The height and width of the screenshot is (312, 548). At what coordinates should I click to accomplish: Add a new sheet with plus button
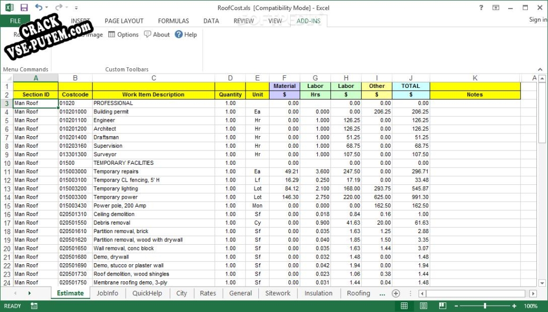click(396, 293)
